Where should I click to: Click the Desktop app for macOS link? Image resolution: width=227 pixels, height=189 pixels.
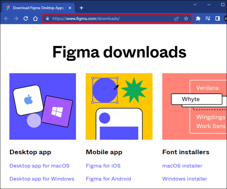(x=39, y=166)
